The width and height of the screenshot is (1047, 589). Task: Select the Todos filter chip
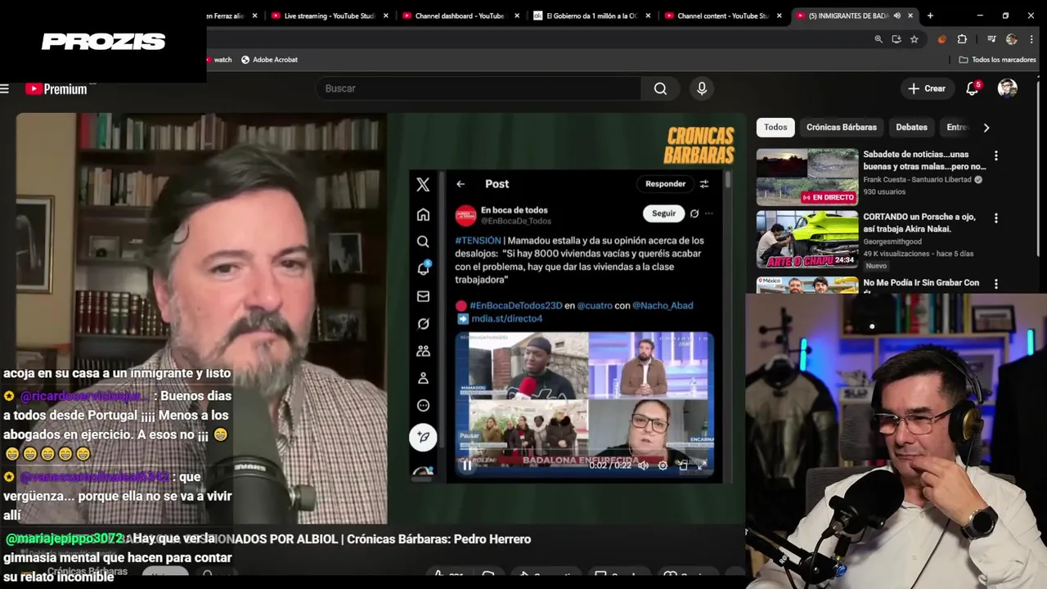[775, 127]
